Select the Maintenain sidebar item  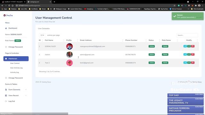[16, 59]
